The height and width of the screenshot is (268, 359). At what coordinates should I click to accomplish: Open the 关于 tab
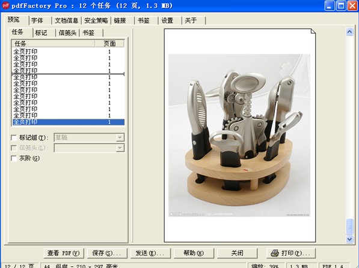194,20
